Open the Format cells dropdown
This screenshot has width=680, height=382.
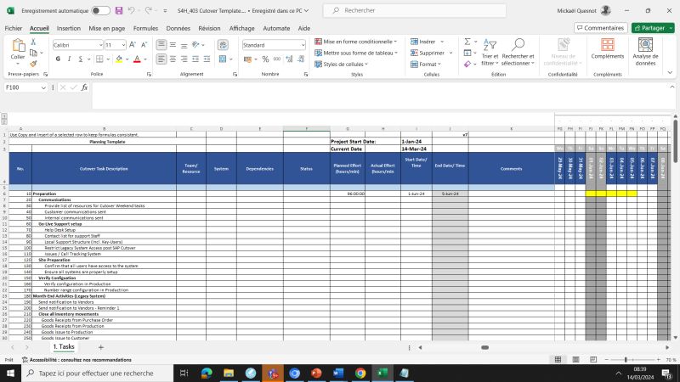pyautogui.click(x=426, y=65)
